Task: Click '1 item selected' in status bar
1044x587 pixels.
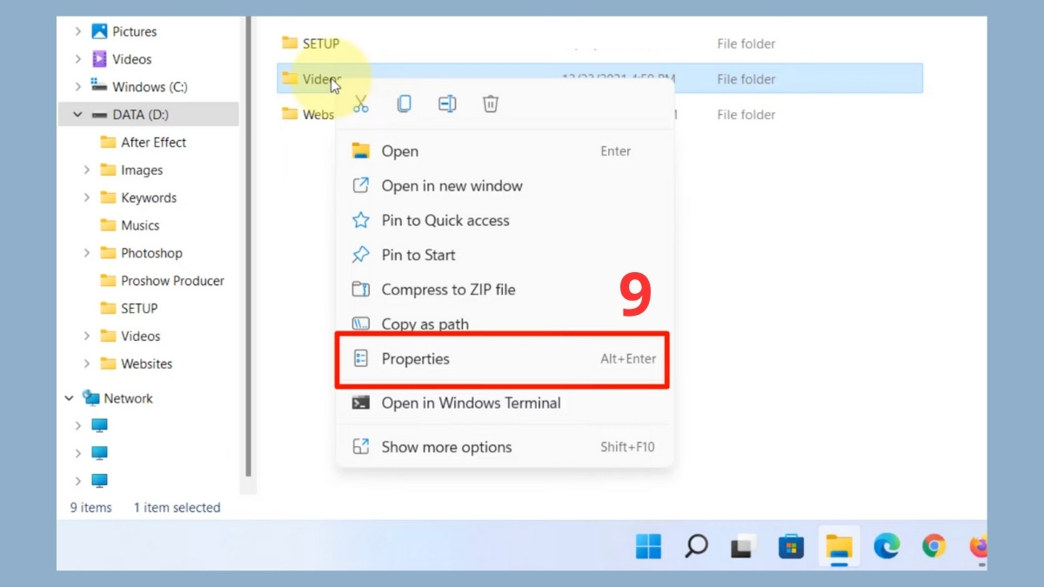Action: tap(177, 508)
